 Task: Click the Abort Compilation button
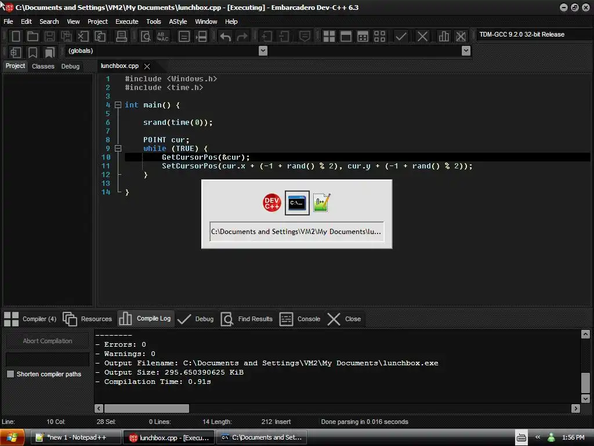(48, 340)
